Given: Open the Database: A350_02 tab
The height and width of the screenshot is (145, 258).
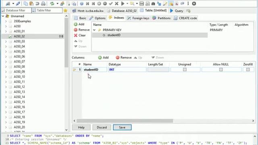Looking at the screenshot, I should tap(122, 11).
